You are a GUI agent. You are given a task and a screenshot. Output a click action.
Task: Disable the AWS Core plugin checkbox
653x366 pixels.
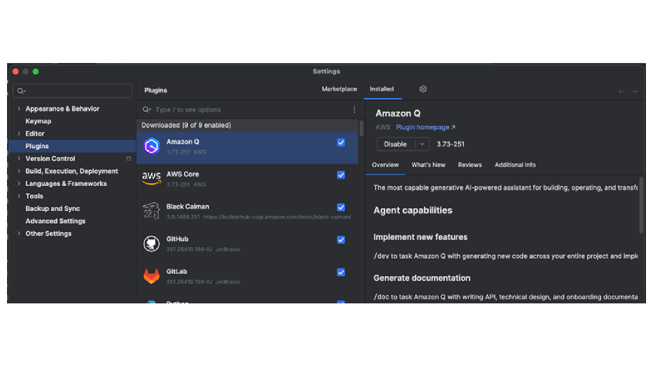pyautogui.click(x=341, y=175)
